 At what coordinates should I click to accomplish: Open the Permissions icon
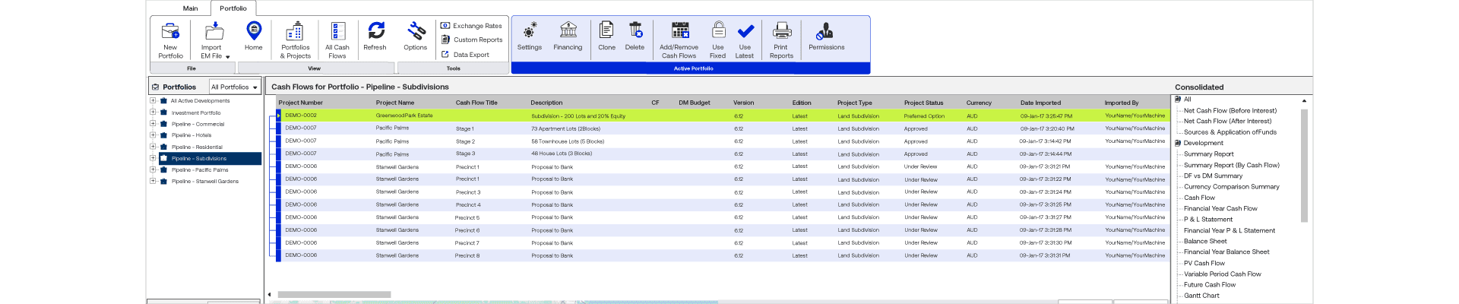click(x=826, y=32)
